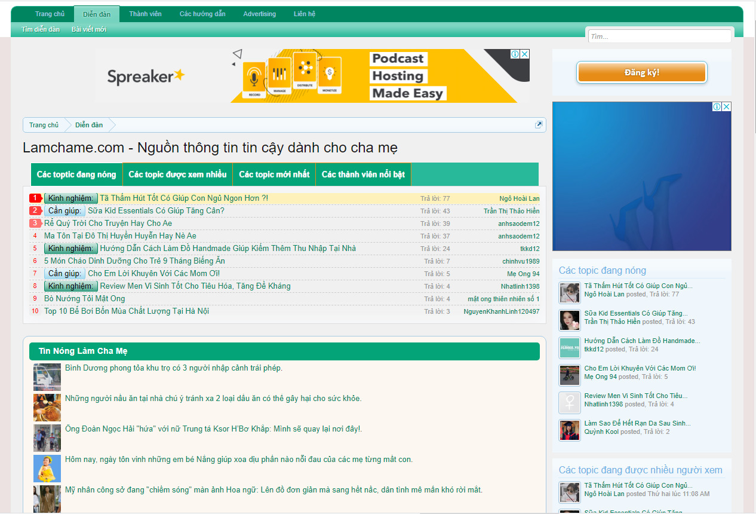Click in the 'Tìm...' search field
756x514 pixels.
tap(659, 36)
